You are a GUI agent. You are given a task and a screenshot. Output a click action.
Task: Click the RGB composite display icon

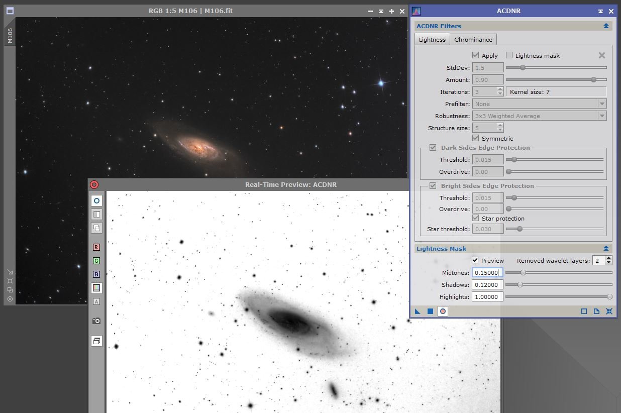(96, 288)
